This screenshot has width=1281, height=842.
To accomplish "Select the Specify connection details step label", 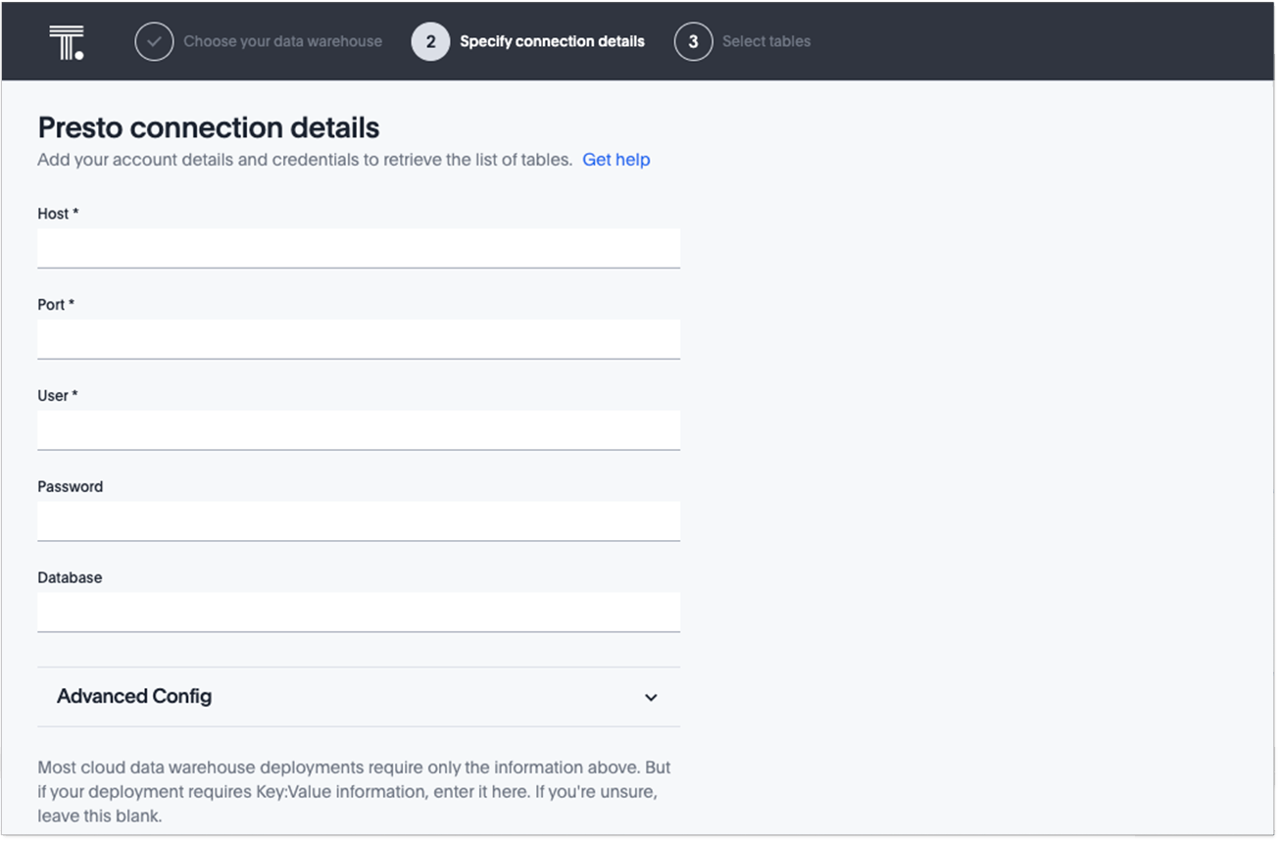I will click(552, 42).
